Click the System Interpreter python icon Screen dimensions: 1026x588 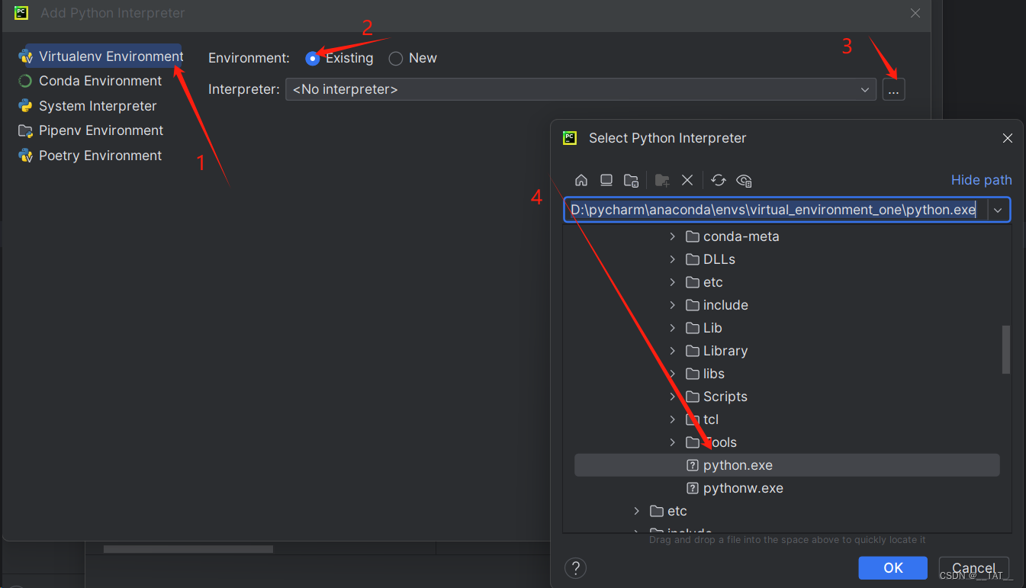pyautogui.click(x=25, y=106)
